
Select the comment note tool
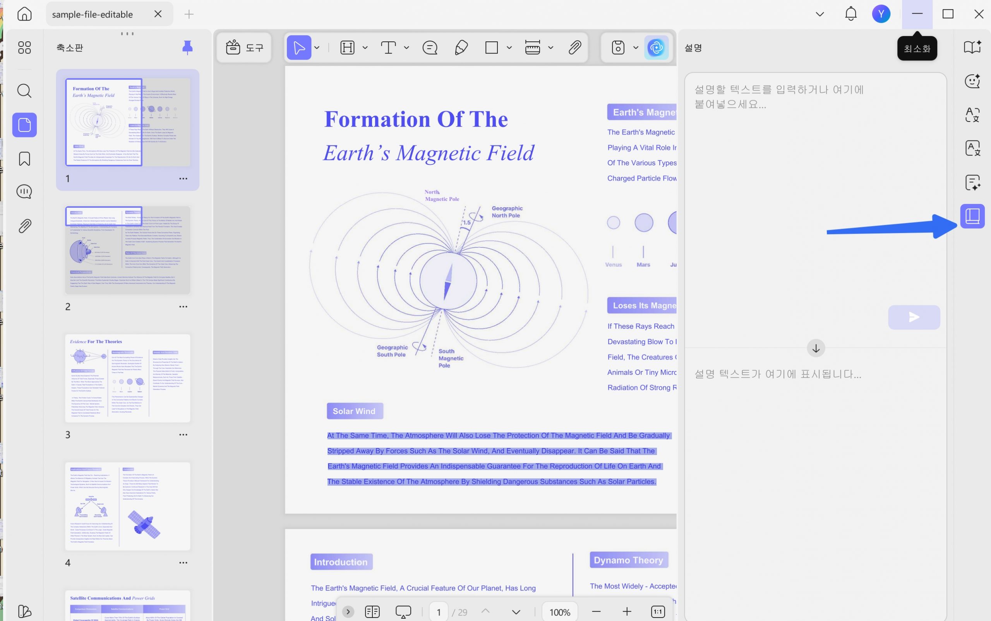(x=430, y=48)
